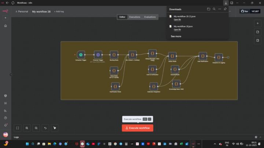Select the Channel Trigger globe node

tap(98, 54)
